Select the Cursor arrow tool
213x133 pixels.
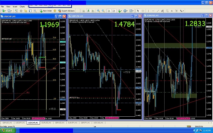coord(138,11)
